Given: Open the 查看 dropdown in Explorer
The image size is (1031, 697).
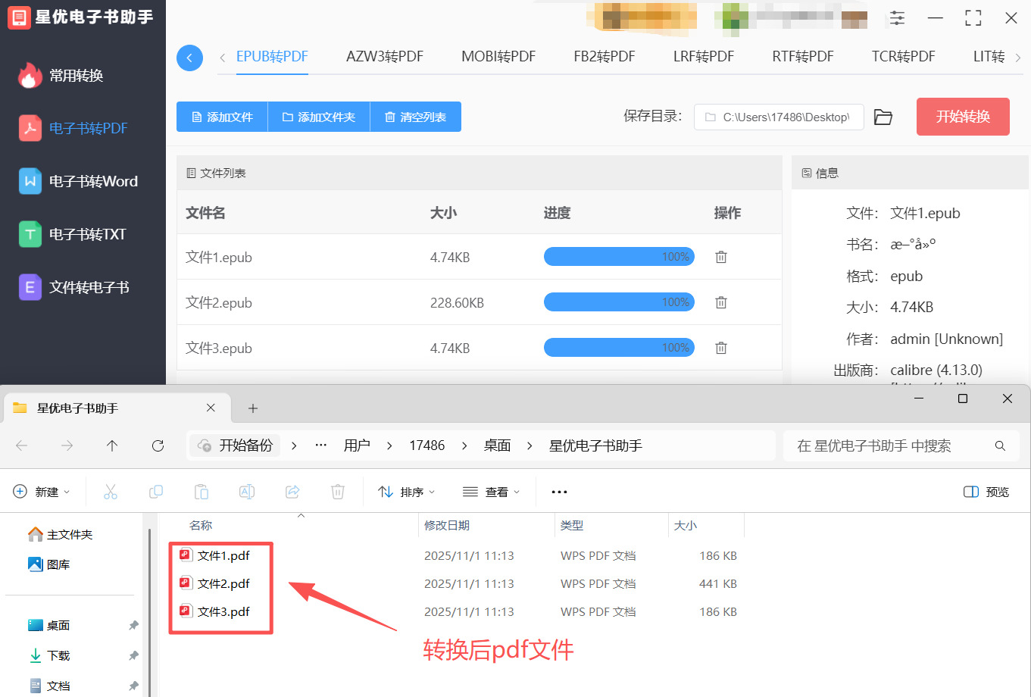Looking at the screenshot, I should coord(492,492).
